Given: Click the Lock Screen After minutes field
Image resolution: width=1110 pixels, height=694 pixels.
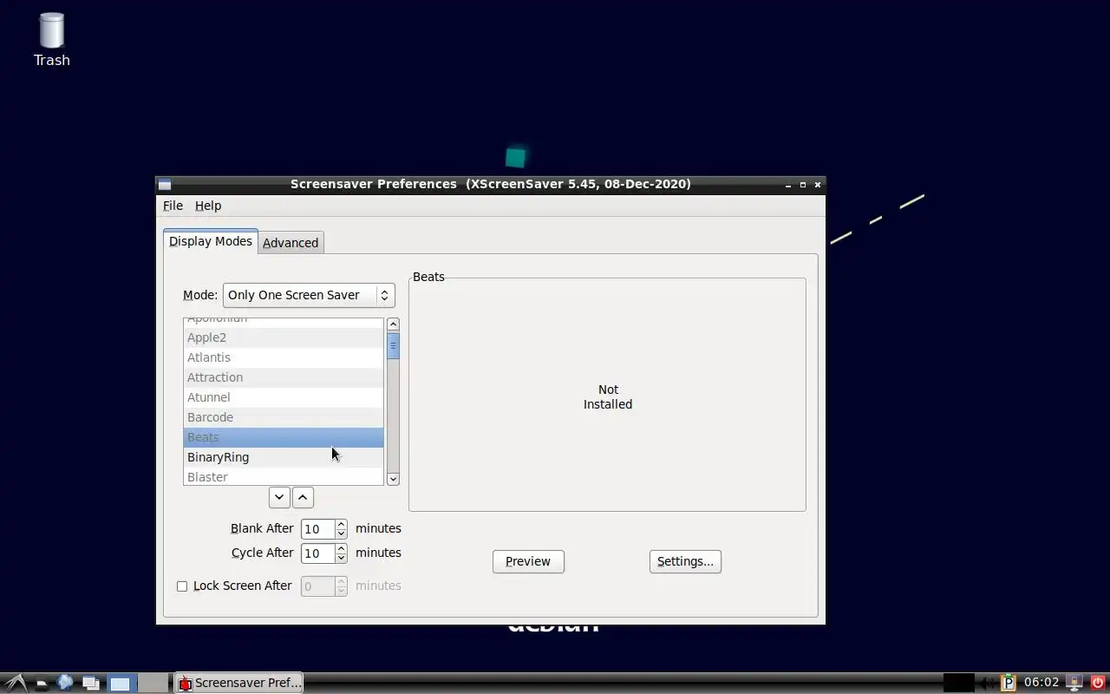Looking at the screenshot, I should point(317,586).
